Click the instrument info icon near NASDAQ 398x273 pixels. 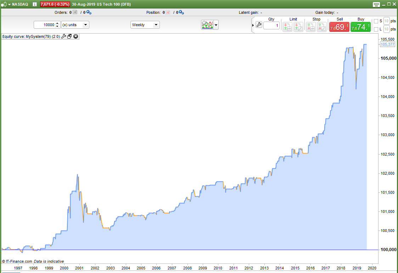(35, 4)
